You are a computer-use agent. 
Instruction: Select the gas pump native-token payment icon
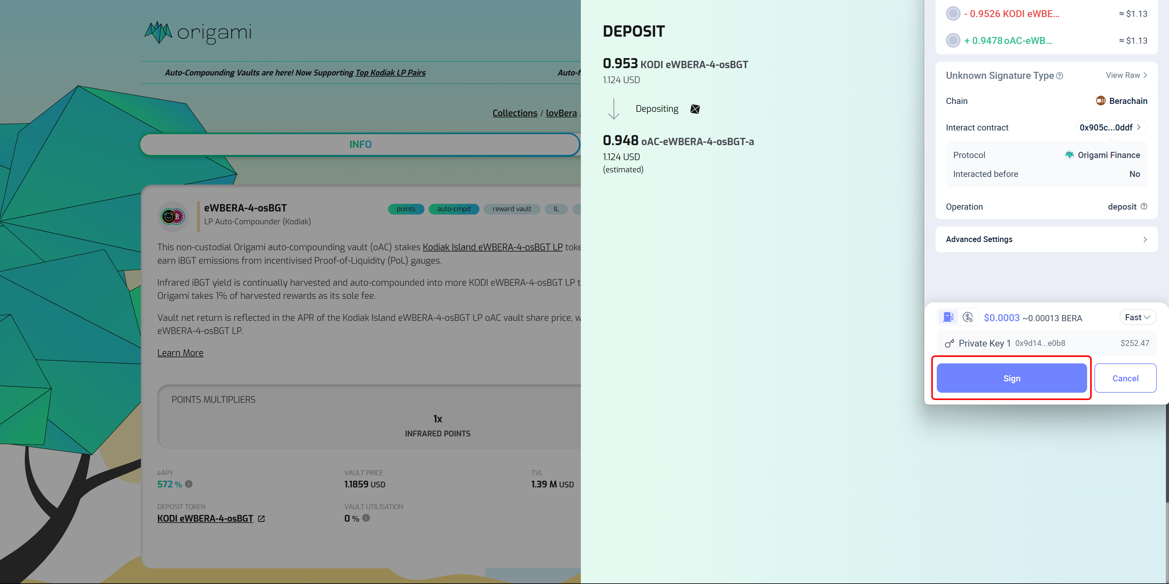(x=948, y=317)
